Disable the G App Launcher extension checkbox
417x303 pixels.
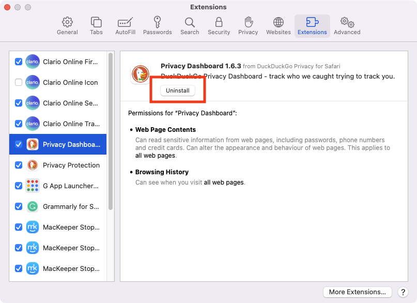coord(19,186)
